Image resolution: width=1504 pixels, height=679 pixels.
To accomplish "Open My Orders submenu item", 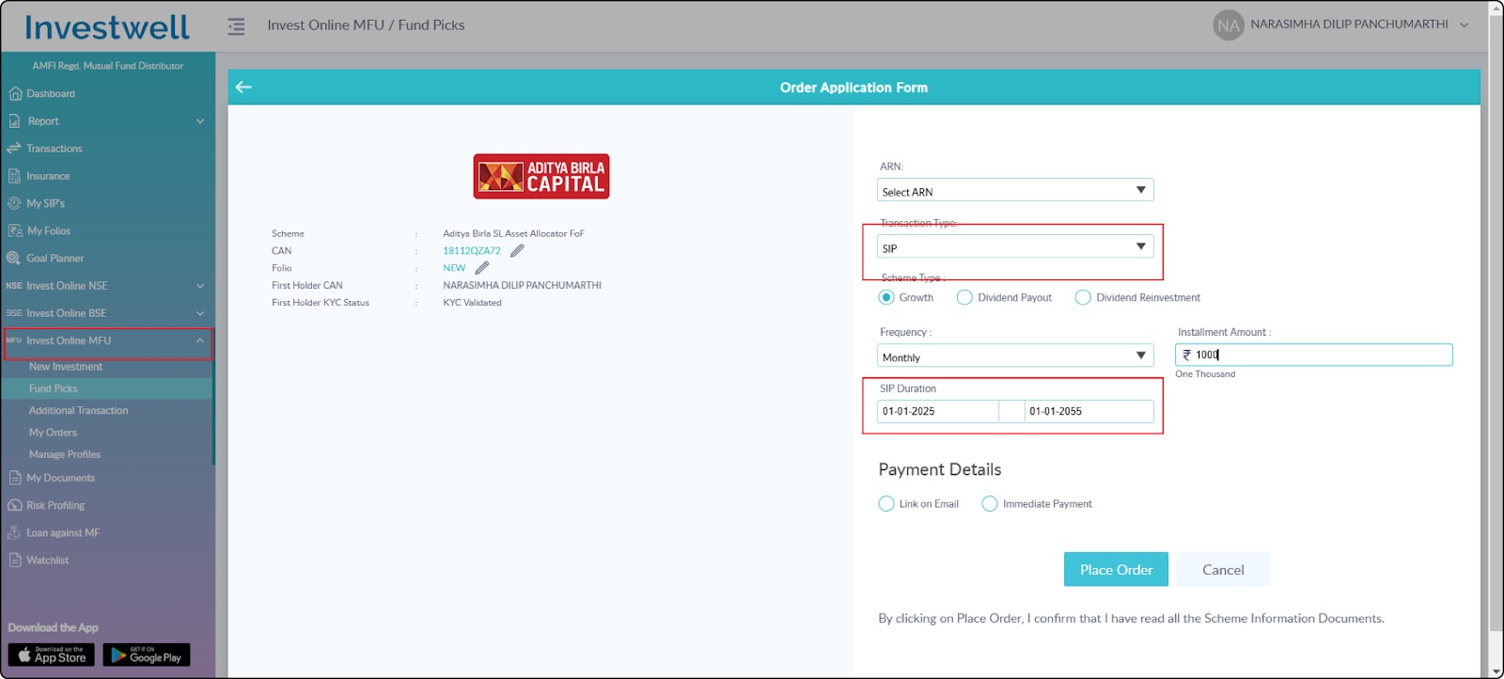I will click(54, 433).
